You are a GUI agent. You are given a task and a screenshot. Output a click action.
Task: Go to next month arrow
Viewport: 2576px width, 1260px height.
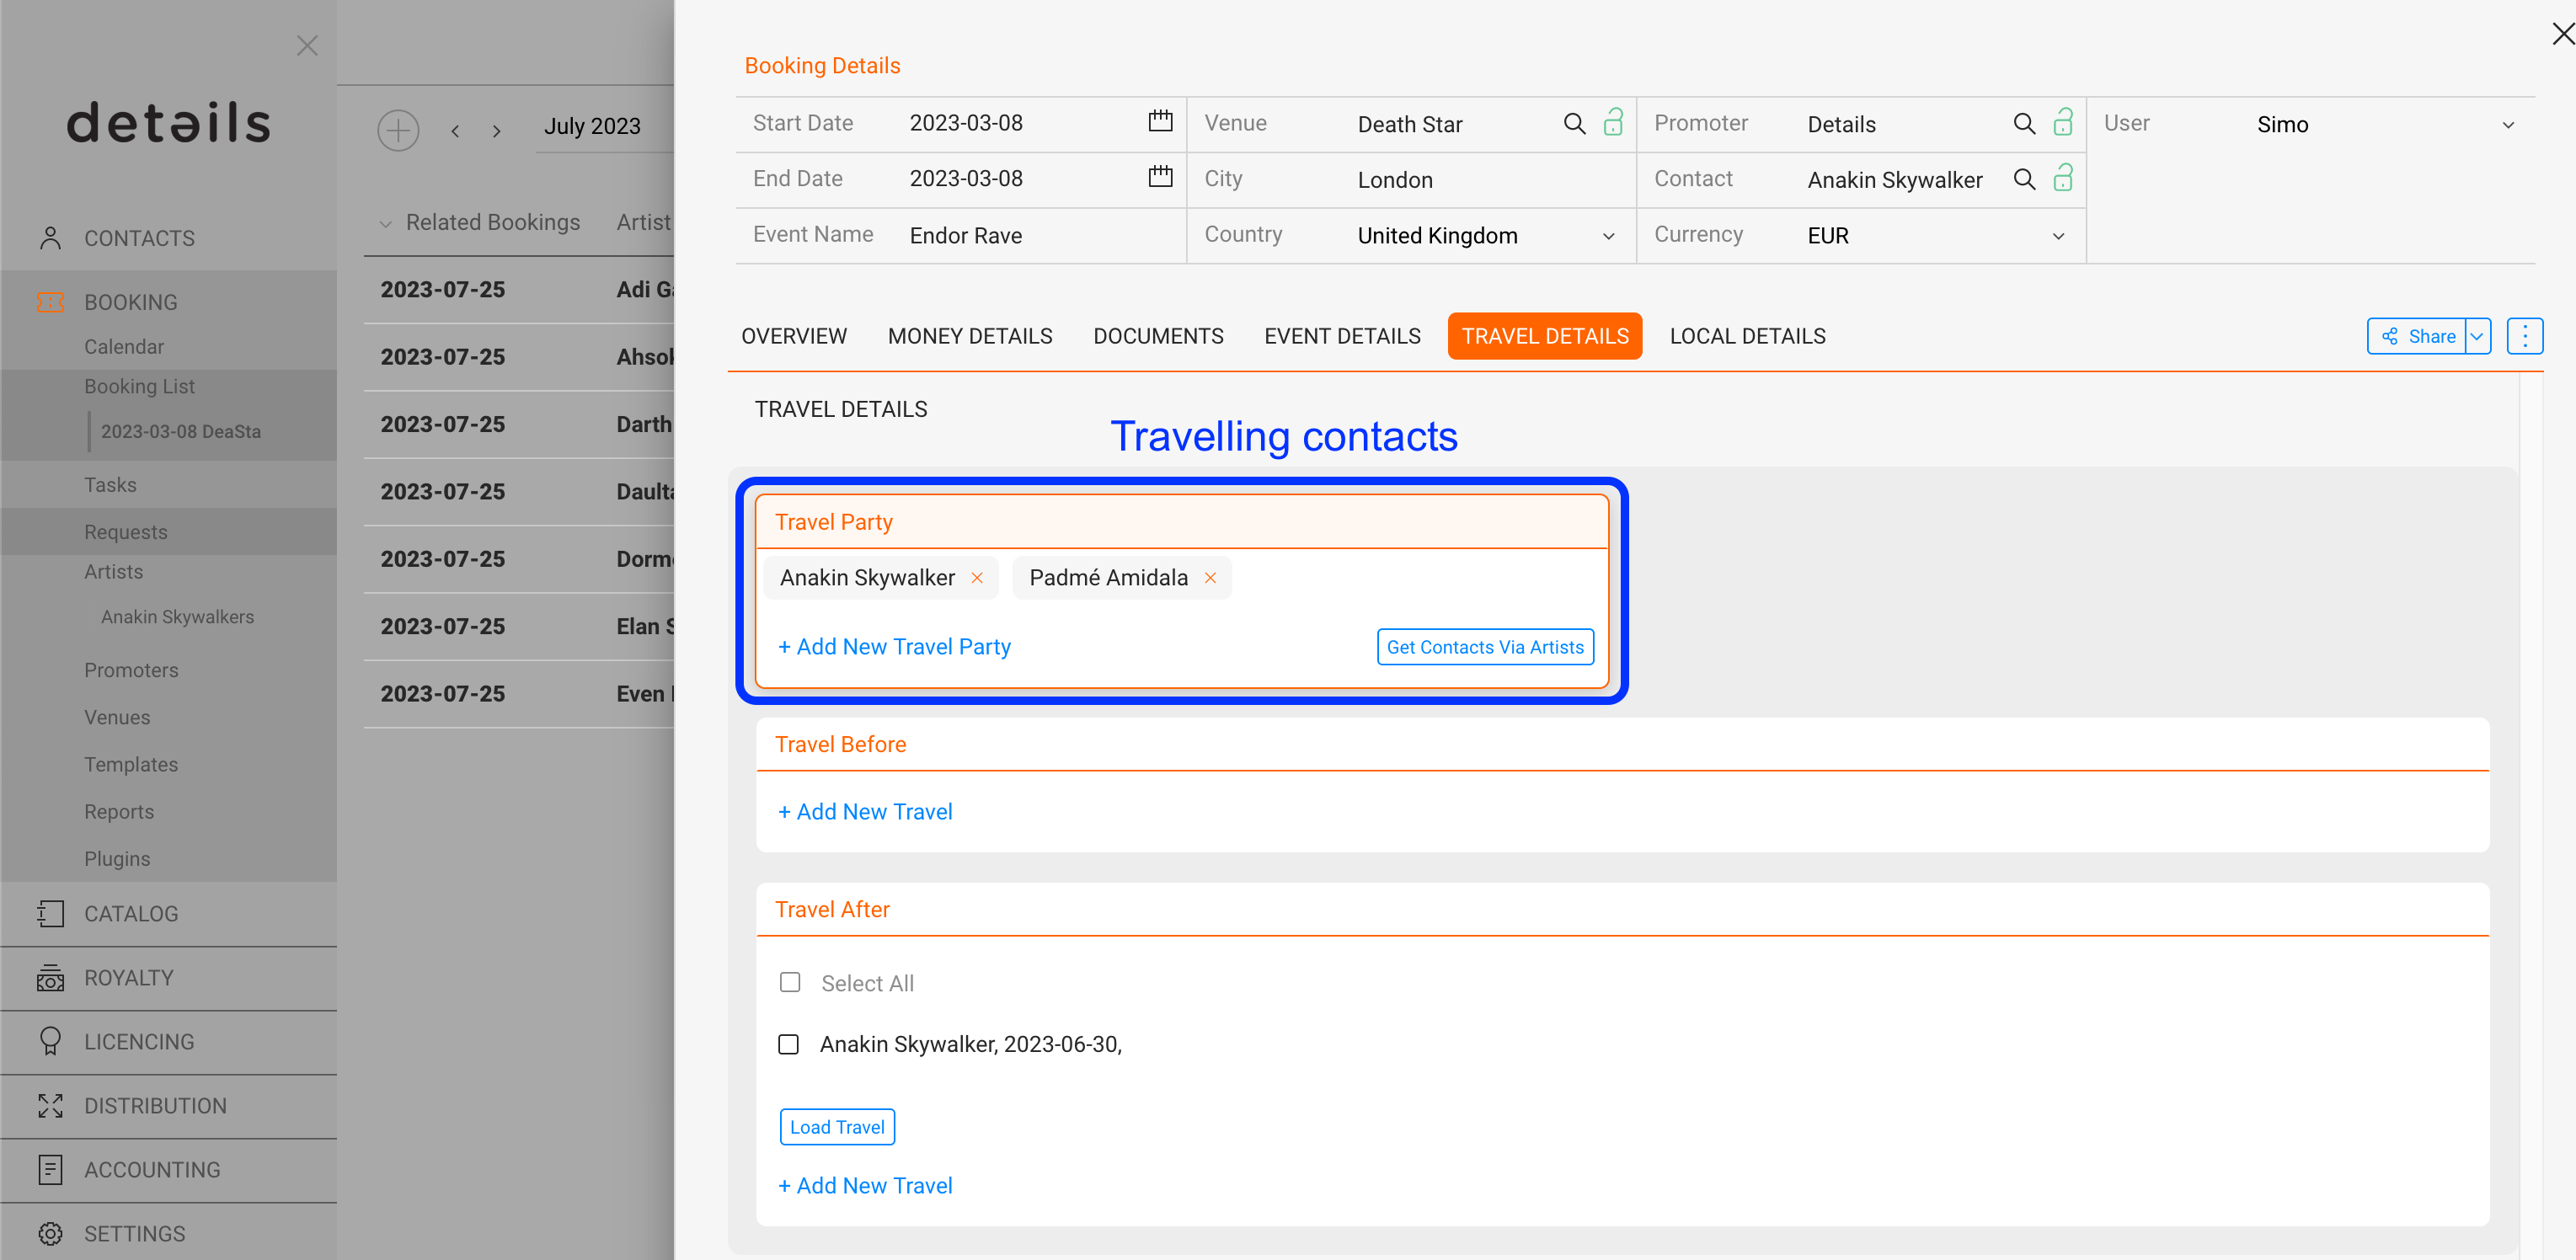pos(496,131)
